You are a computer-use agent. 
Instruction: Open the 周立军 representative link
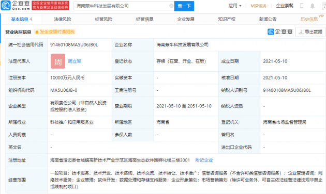75,61
